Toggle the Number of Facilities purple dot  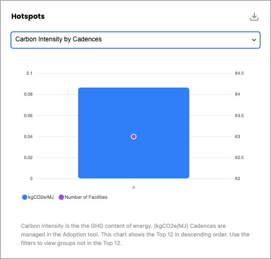tap(61, 197)
